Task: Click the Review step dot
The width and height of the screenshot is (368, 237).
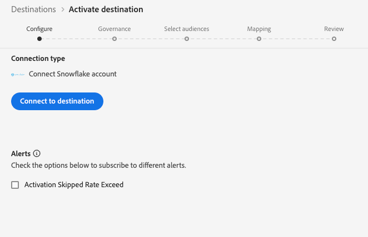Action: click(x=334, y=39)
